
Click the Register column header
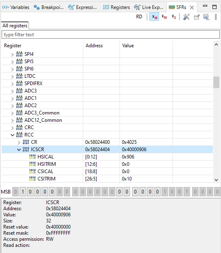tap(13, 46)
